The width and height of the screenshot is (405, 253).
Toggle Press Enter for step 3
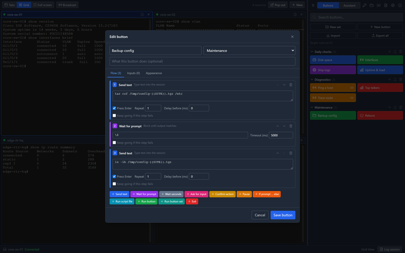tap(114, 177)
